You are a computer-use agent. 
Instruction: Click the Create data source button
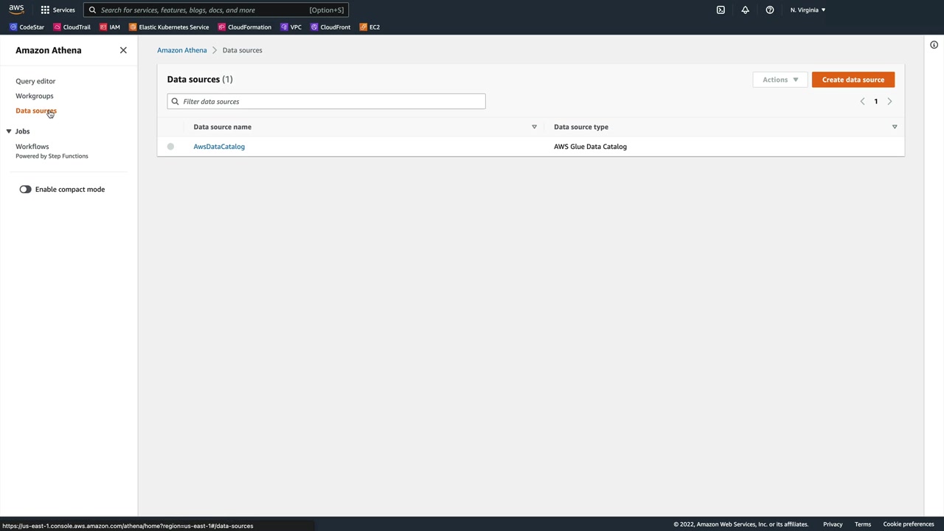point(853,80)
